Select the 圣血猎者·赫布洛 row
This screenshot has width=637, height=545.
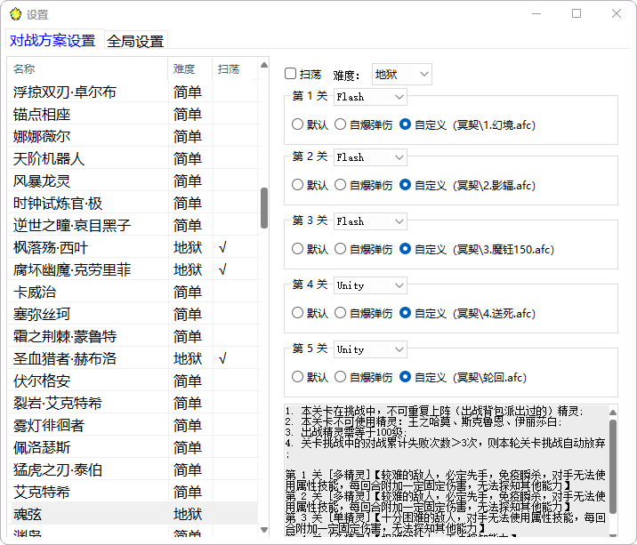pos(133,358)
